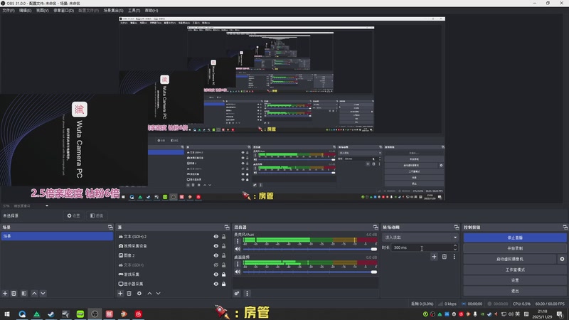
Task: Click the 工作室模式 button
Action: coord(515,270)
